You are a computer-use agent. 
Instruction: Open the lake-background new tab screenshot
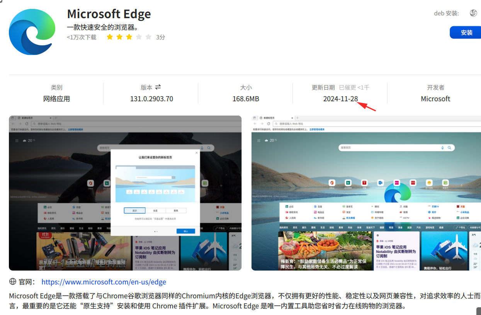[366, 193]
